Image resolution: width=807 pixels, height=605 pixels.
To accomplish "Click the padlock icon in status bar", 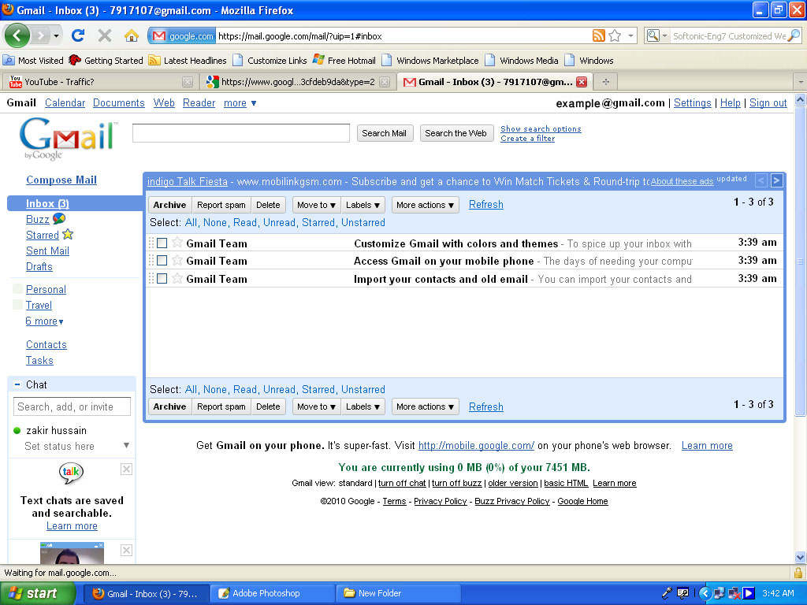I will (x=798, y=573).
